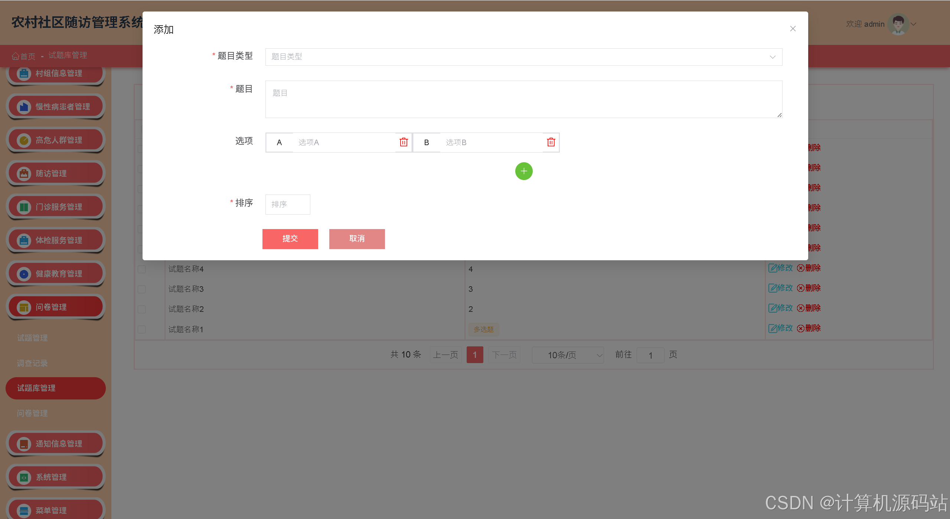Open 试题管理 submenu item
Screen dimensions: 950x519
tap(32, 338)
